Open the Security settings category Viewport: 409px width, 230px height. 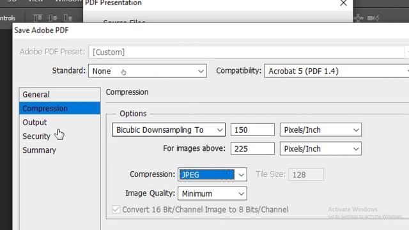coord(59,136)
